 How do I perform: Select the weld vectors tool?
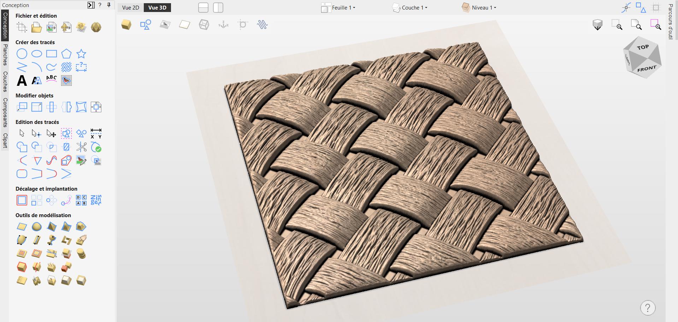[x=22, y=147]
